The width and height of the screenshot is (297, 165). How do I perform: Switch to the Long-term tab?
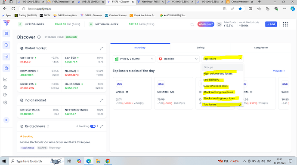click(261, 48)
